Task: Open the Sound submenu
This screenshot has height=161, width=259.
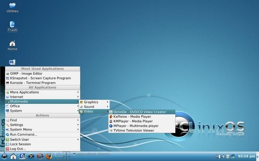Action: click(94, 107)
